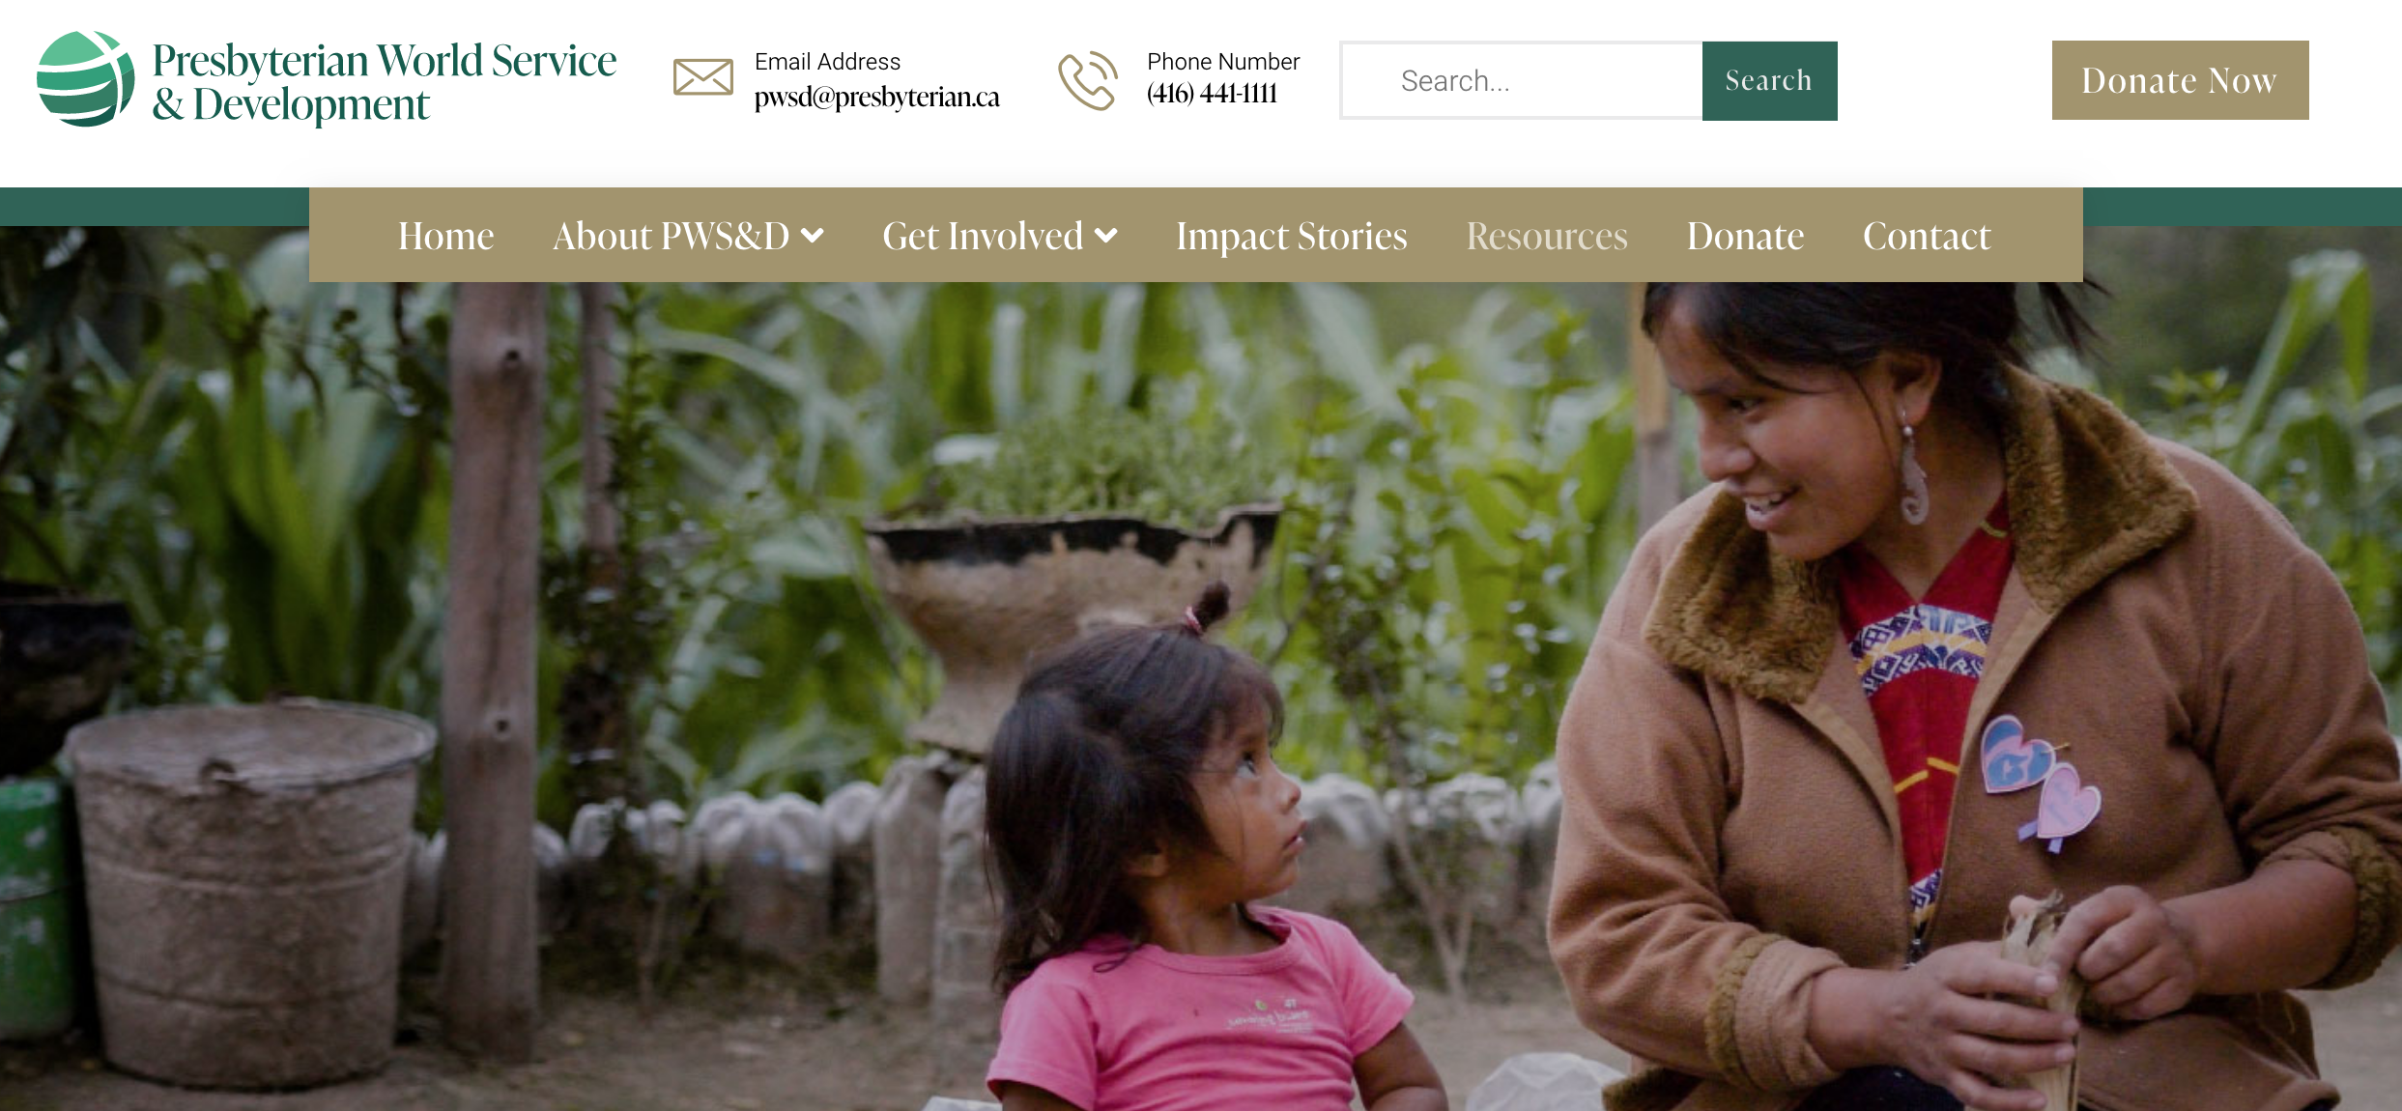Open the Donate nav link
Screen dimensions: 2402x1111
click(1745, 236)
